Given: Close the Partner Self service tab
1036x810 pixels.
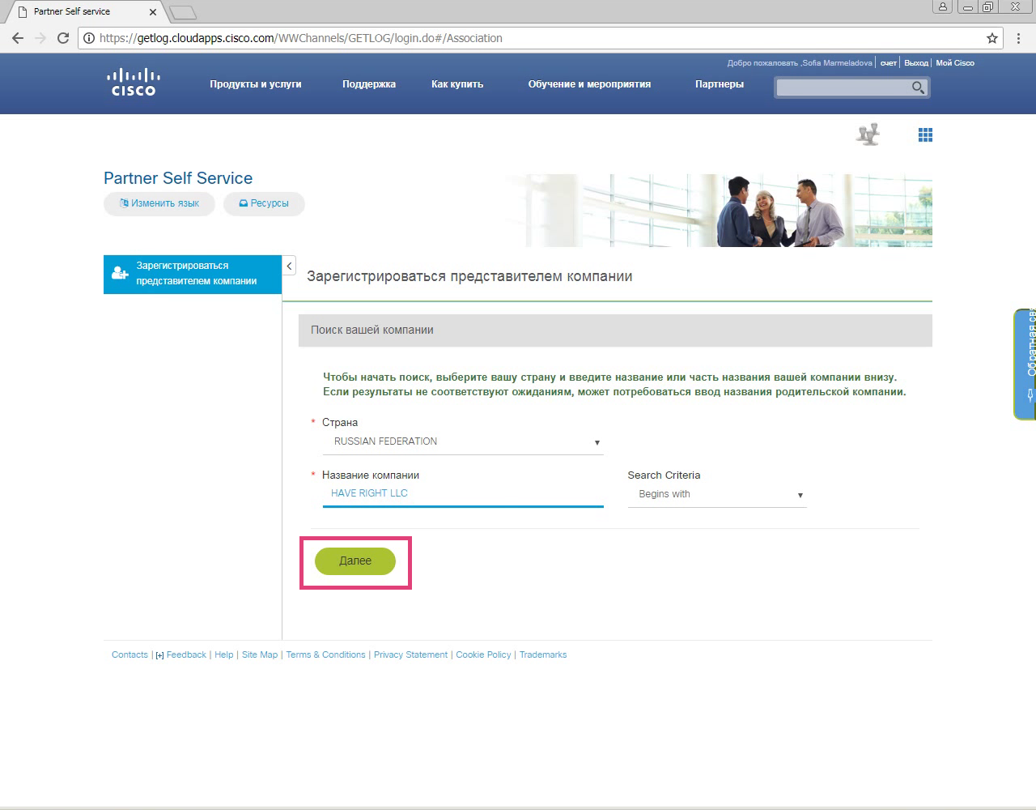Looking at the screenshot, I should point(152,12).
